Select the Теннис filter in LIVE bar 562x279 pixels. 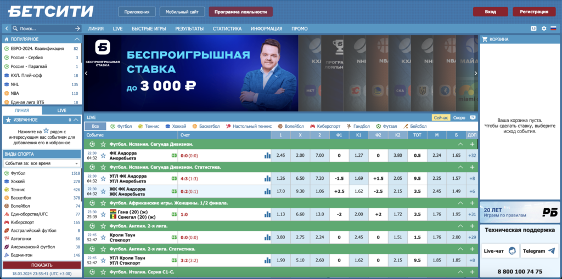tap(148, 127)
